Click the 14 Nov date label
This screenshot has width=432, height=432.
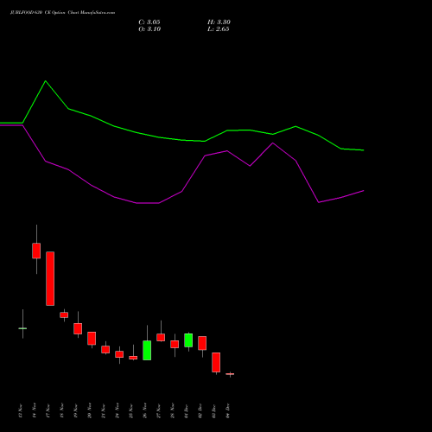(34, 411)
